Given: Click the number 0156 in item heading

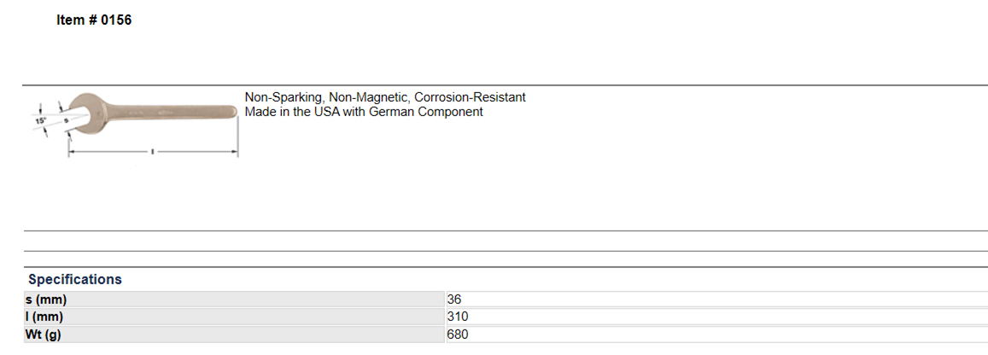Looking at the screenshot, I should (x=115, y=20).
